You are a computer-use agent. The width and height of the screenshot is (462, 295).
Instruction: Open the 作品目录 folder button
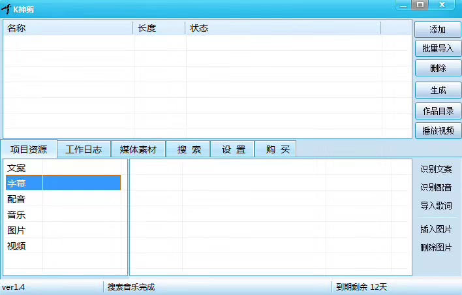(438, 111)
